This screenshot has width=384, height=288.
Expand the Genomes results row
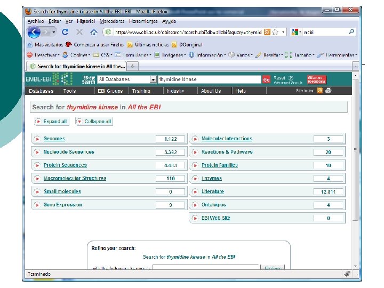(x=37, y=139)
